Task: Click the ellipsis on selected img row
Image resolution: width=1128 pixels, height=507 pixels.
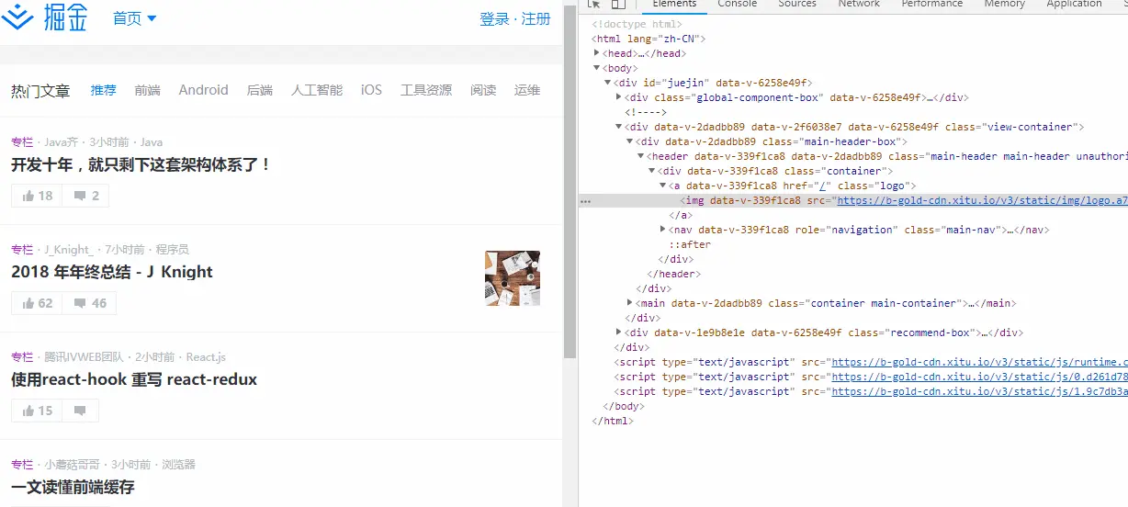Action: point(586,201)
